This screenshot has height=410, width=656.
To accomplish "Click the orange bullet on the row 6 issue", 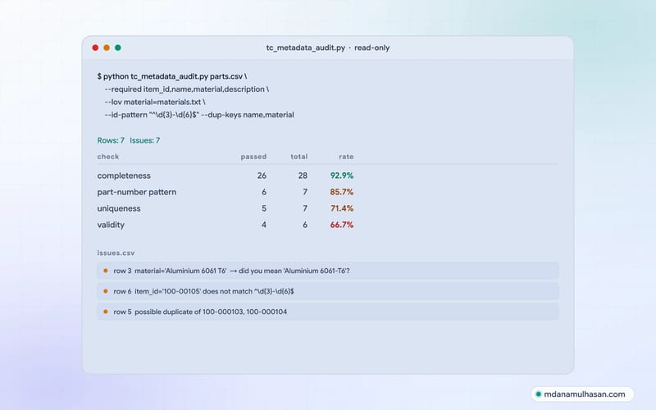I will pyautogui.click(x=106, y=291).
